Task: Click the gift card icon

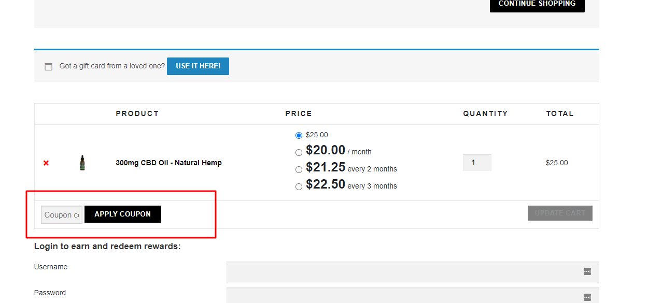Action: click(x=49, y=67)
